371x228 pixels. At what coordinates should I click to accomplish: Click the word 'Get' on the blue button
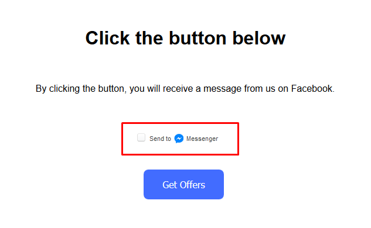[169, 185]
